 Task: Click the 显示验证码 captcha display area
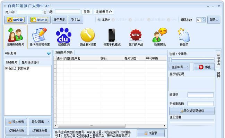tap(192, 84)
